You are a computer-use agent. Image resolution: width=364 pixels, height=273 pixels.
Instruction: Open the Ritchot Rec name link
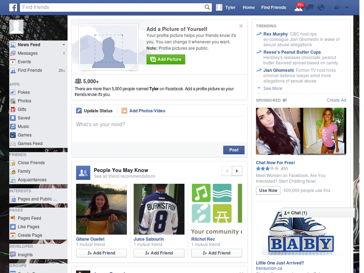pos(203,239)
